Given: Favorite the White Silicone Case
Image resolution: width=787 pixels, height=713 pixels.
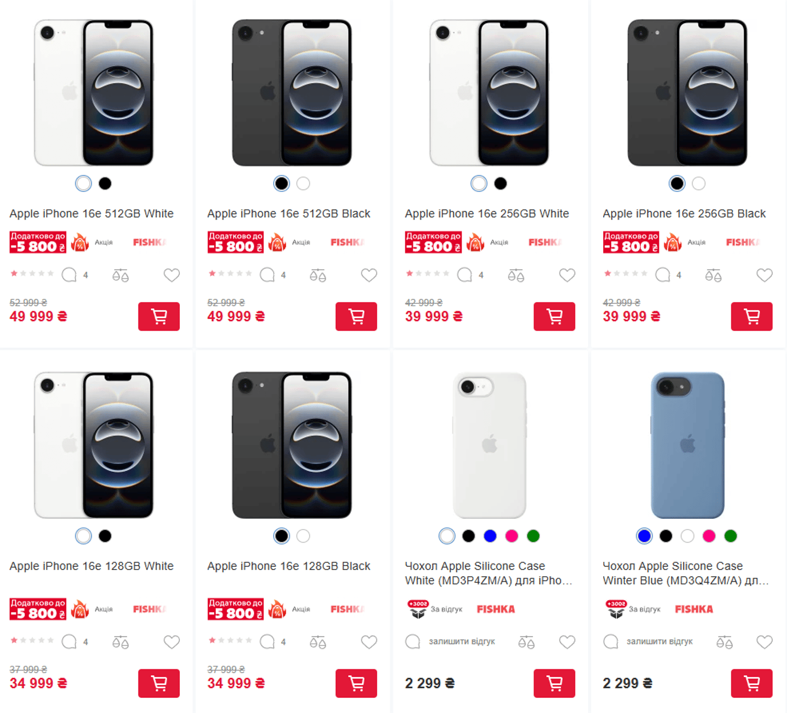Looking at the screenshot, I should coord(567,642).
